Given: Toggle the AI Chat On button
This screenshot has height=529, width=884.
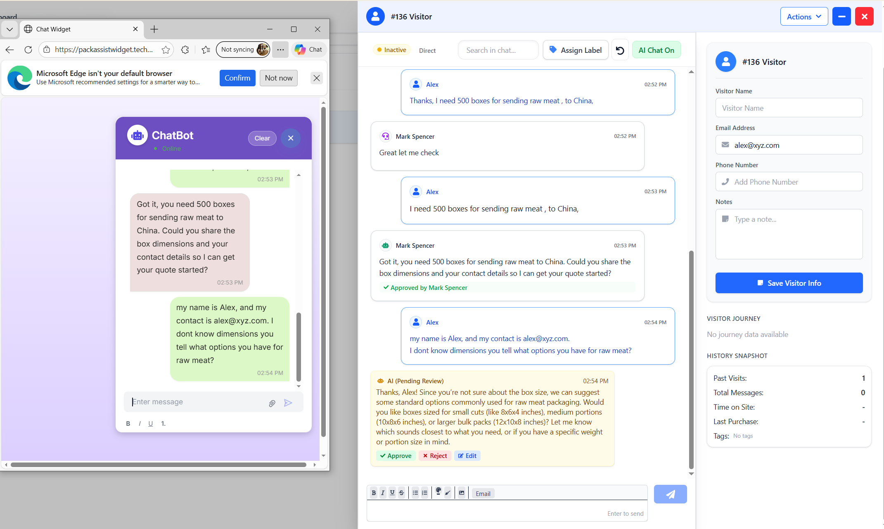Looking at the screenshot, I should coord(656,50).
